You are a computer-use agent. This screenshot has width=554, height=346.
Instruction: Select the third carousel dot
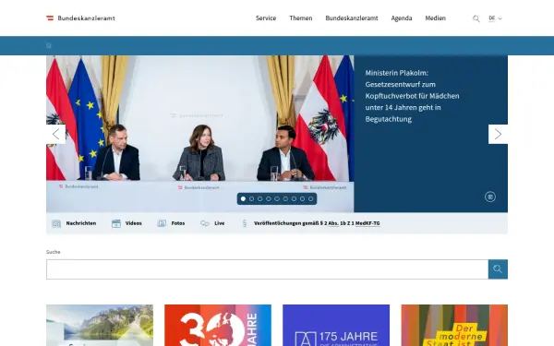click(260, 198)
